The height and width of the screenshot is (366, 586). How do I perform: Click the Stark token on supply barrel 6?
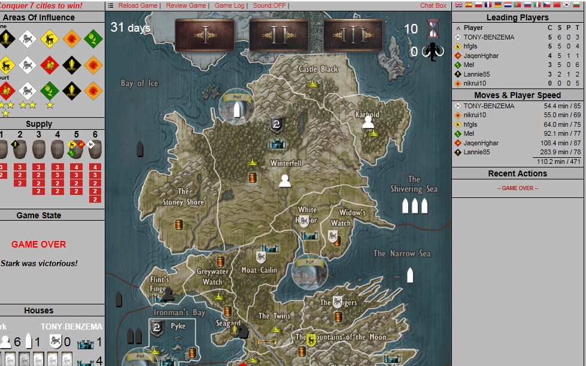tap(91, 144)
